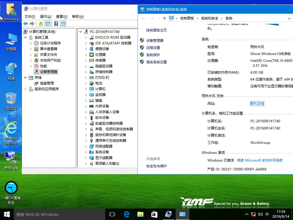
Task: Open the volume icon in system tray
Action: click(260, 214)
